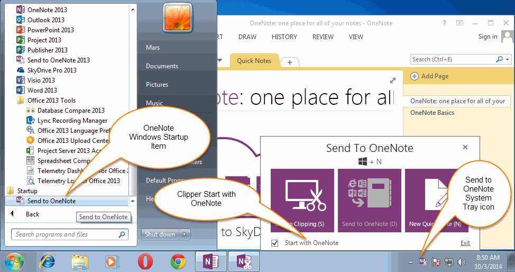Viewport: 515px width, 272px height.
Task: Uncheck Start with OneNote checkbox
Action: (x=274, y=243)
